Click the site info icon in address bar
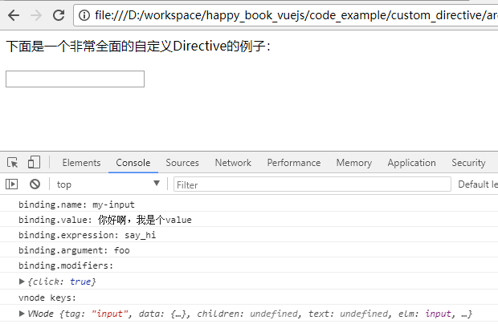Screen dimensions: 498x324 84,15
